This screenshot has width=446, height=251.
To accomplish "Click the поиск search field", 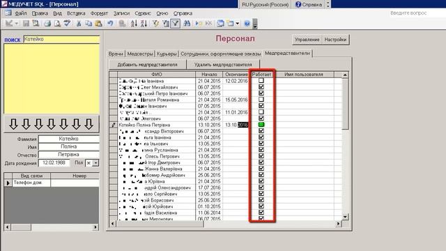I will [x=61, y=39].
